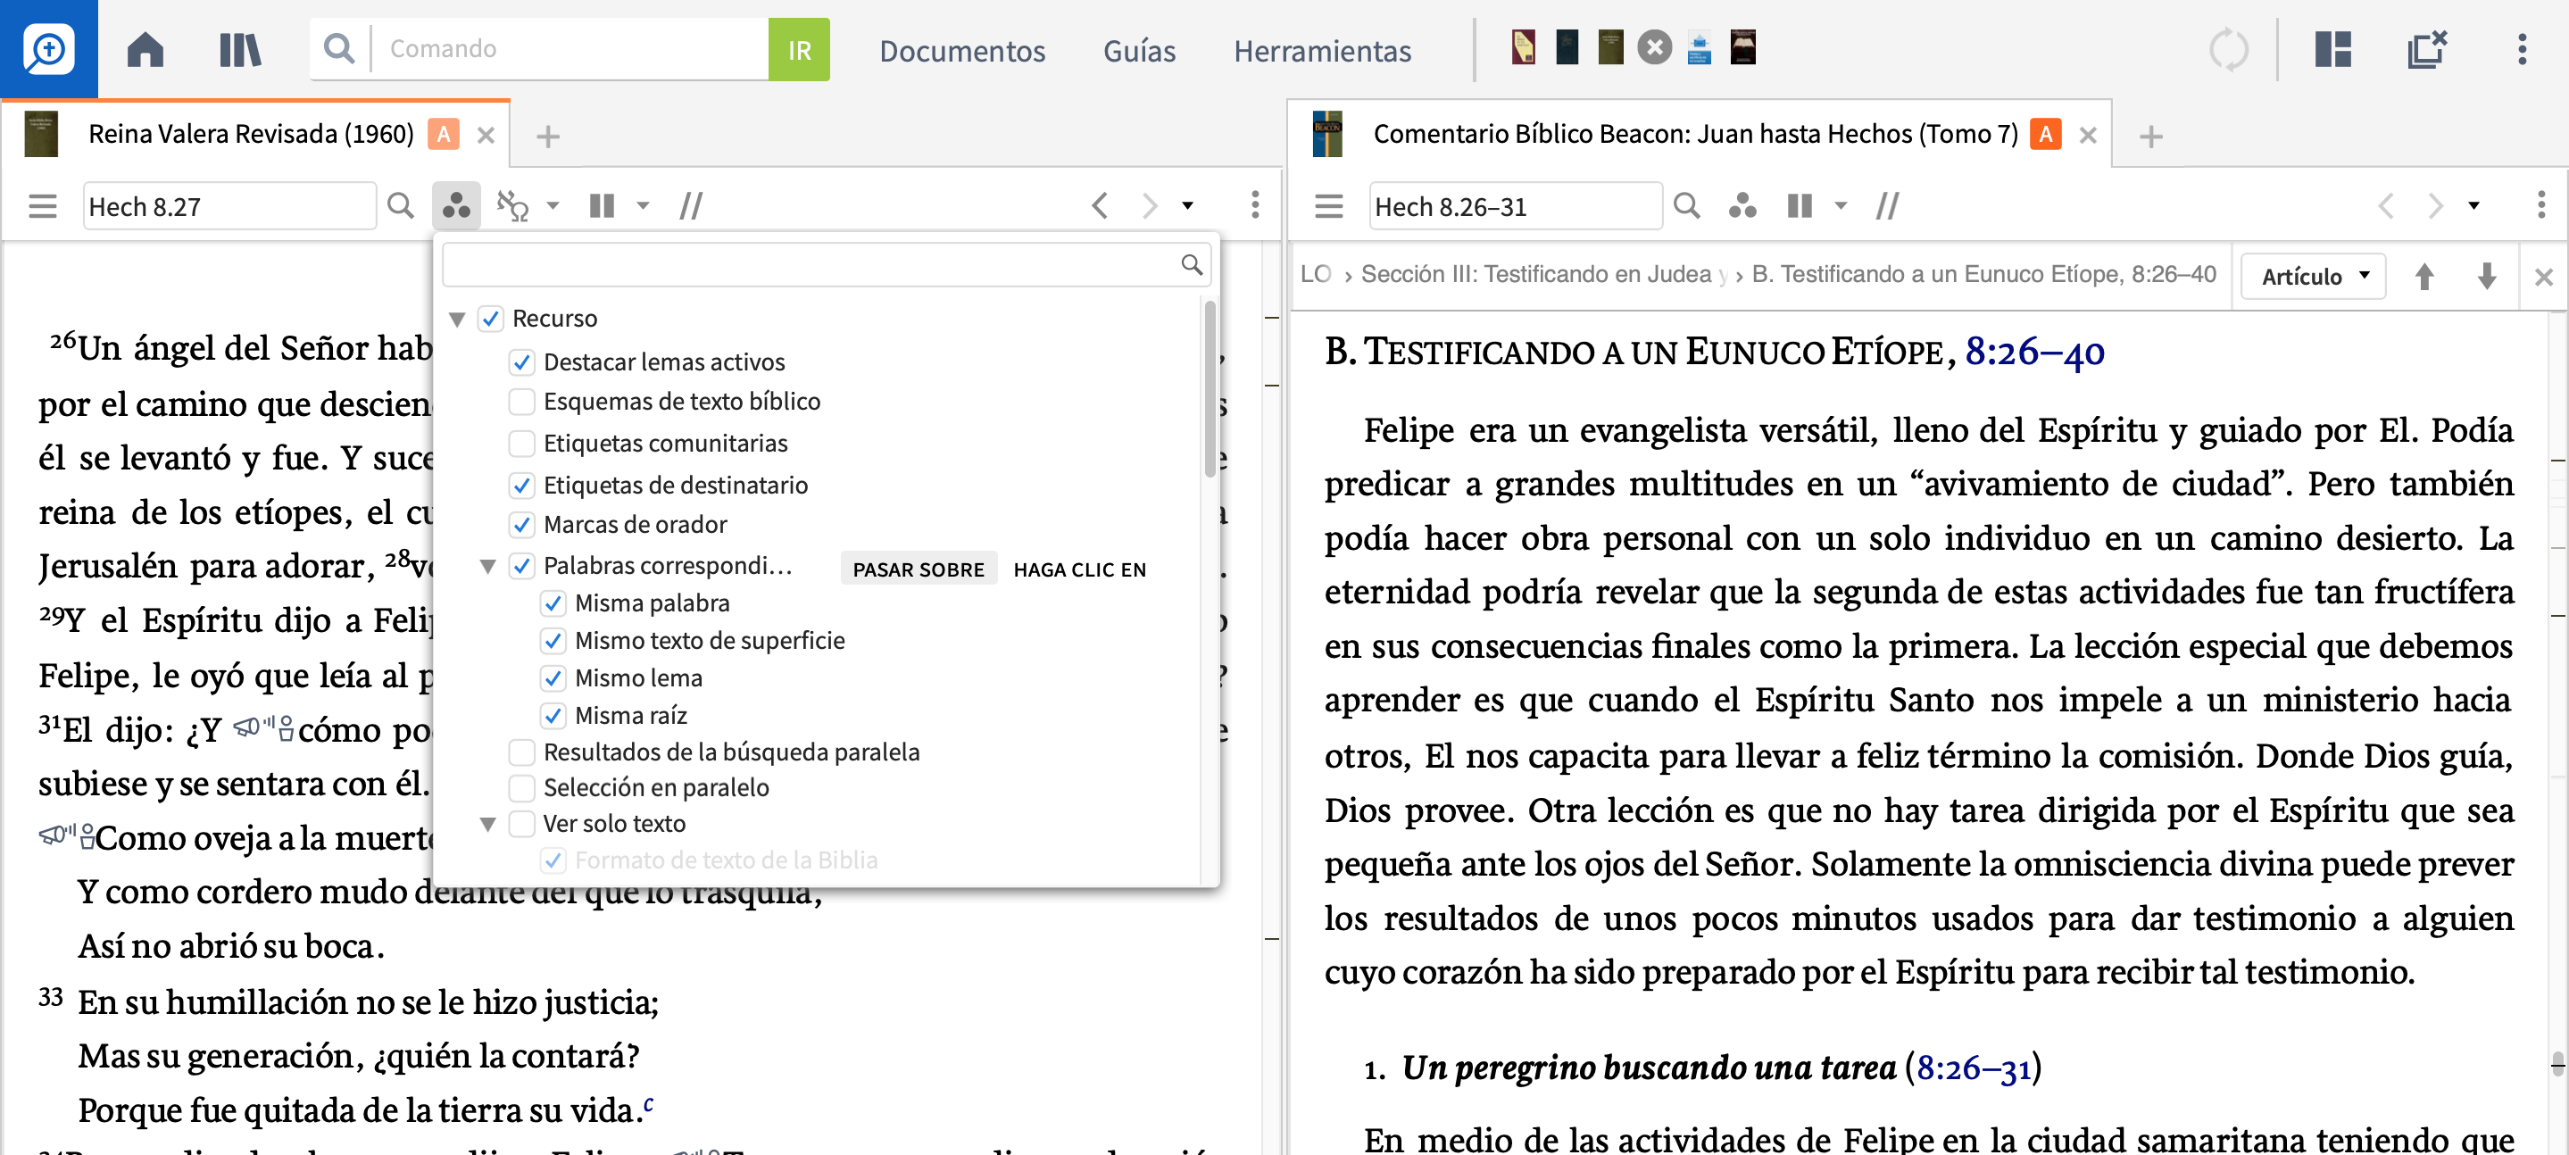
Task: Uncheck Destacar lemas activos
Action: [x=521, y=362]
